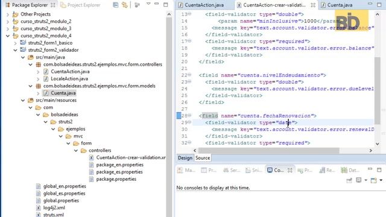Fold the date field-validator at line 29
Viewport: 386px width, 217px height.
(190, 122)
